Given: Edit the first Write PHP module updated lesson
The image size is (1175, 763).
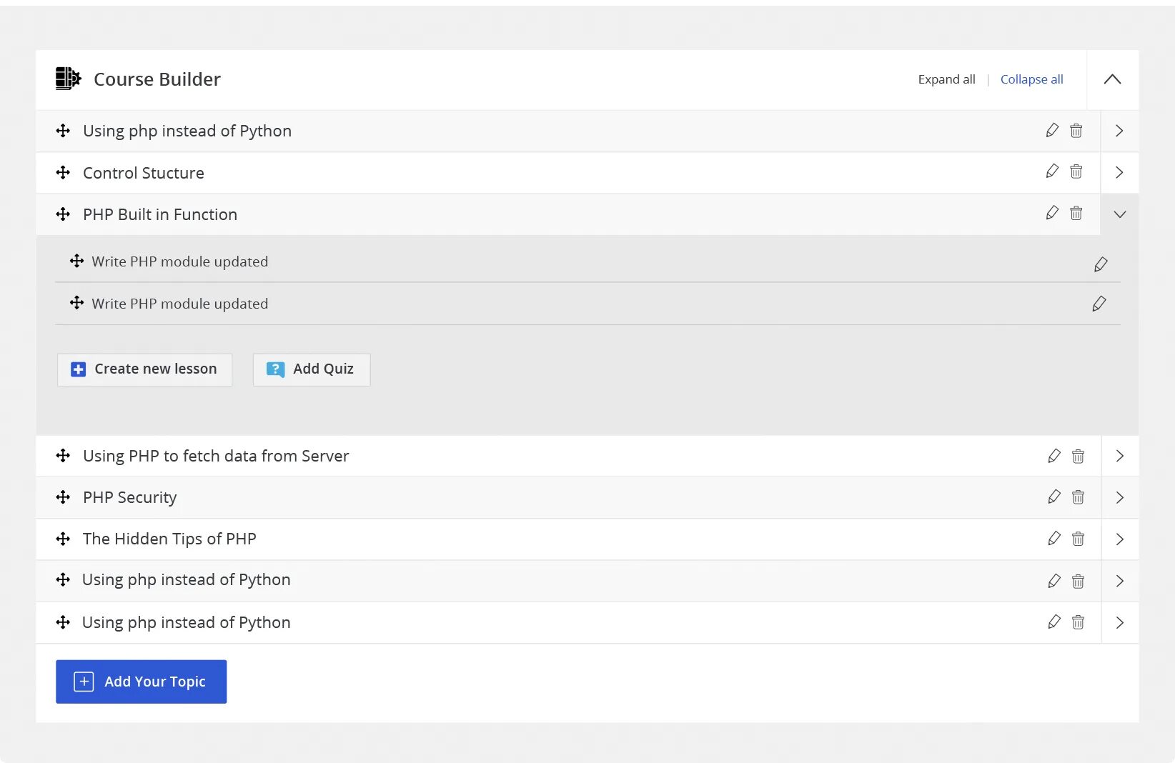Looking at the screenshot, I should click(1101, 264).
